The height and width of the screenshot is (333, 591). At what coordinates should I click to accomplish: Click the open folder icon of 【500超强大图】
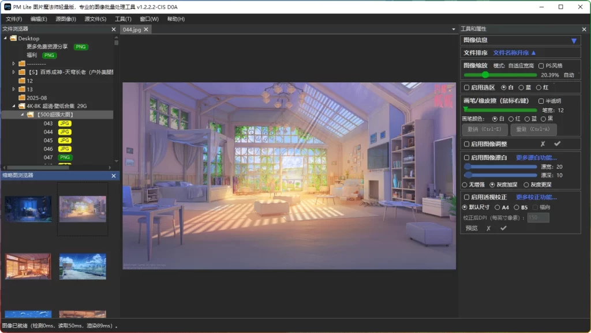coord(30,115)
